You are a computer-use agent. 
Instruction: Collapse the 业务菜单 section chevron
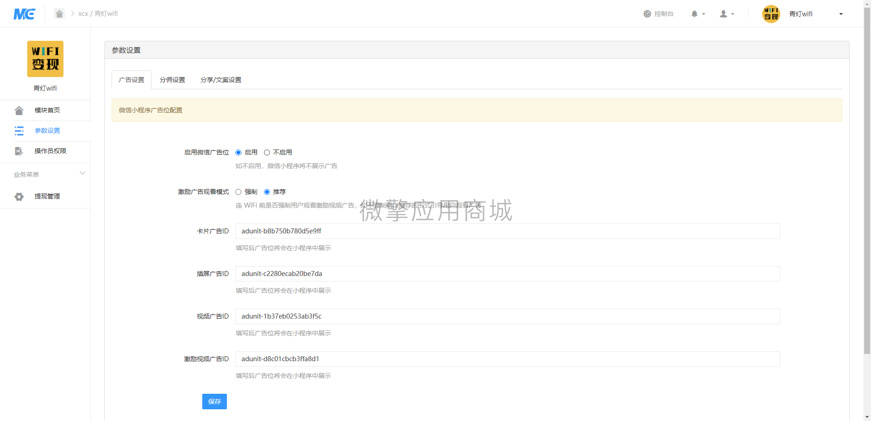click(x=83, y=173)
